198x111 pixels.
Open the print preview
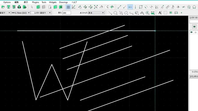(x=25, y=7)
